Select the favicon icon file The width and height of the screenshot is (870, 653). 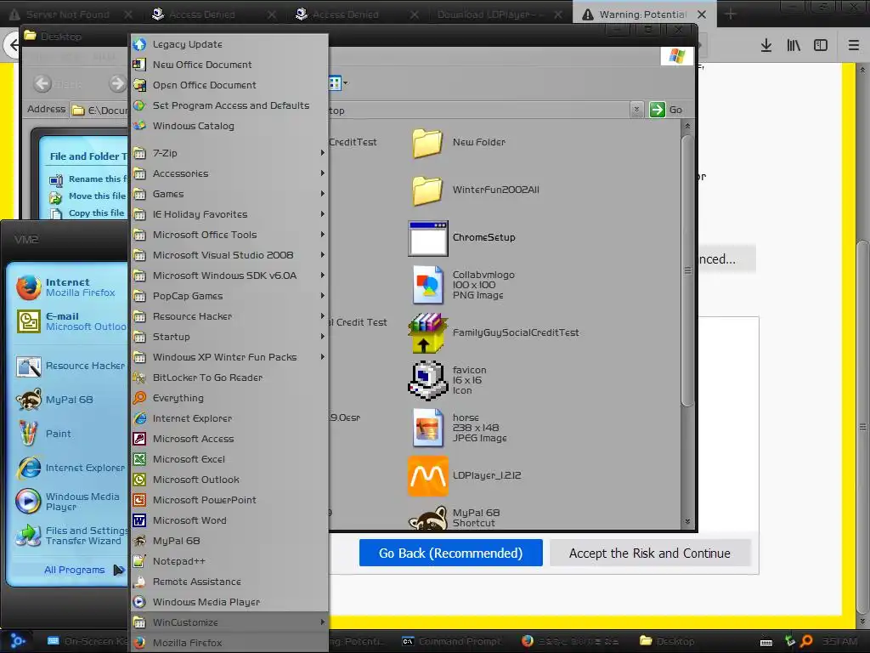pos(447,380)
